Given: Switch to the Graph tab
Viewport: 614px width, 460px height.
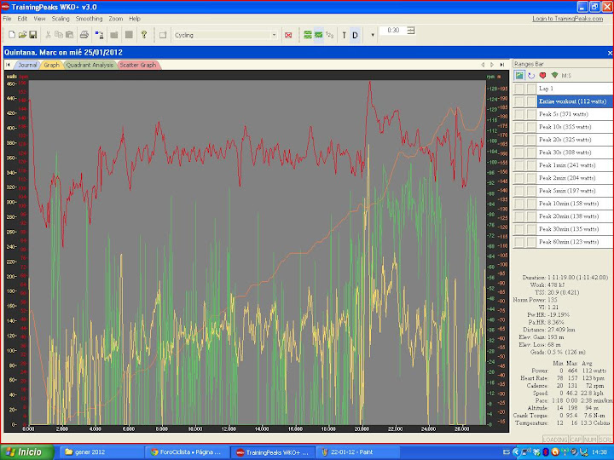Looking at the screenshot, I should pyautogui.click(x=51, y=65).
